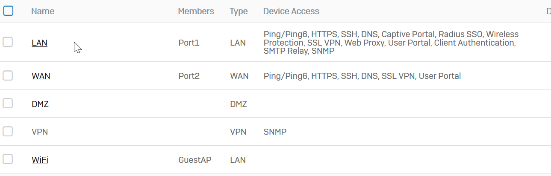Open the WAN zone link
The width and height of the screenshot is (551, 176).
(41, 76)
